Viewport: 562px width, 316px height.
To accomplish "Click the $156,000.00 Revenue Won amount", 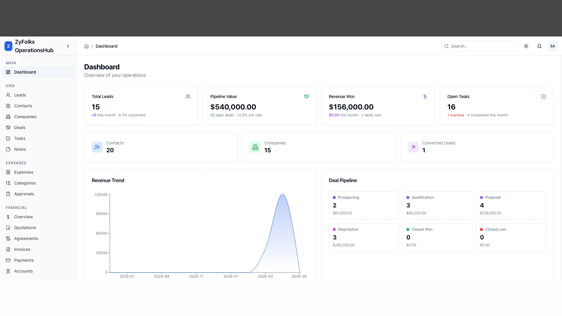I will (x=351, y=107).
